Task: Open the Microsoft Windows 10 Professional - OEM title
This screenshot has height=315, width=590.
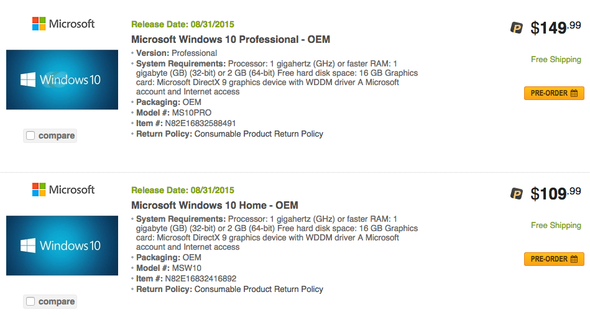Action: coord(231,40)
